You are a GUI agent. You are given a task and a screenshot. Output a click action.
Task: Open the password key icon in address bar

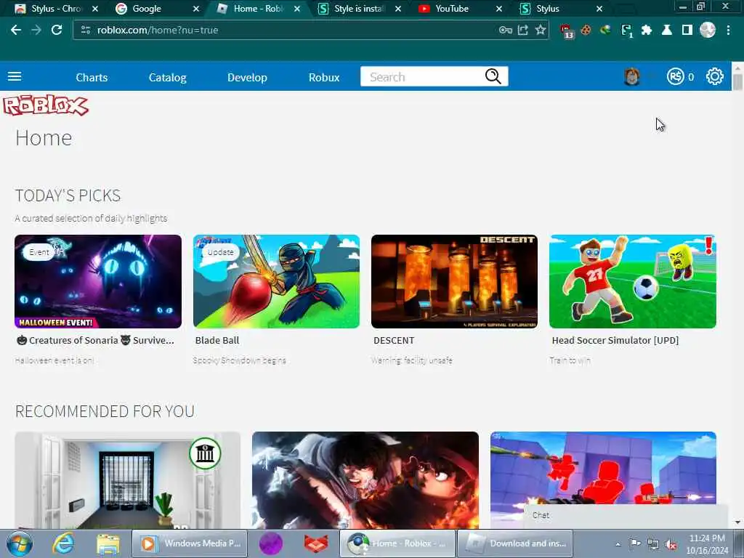(505, 30)
